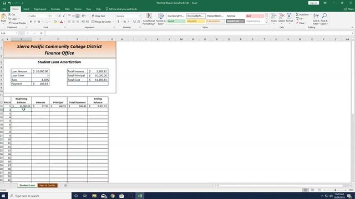Click the Decrease Decimal icon
Image resolution: width=355 pixels, height=199 pixels.
pos(139,22)
